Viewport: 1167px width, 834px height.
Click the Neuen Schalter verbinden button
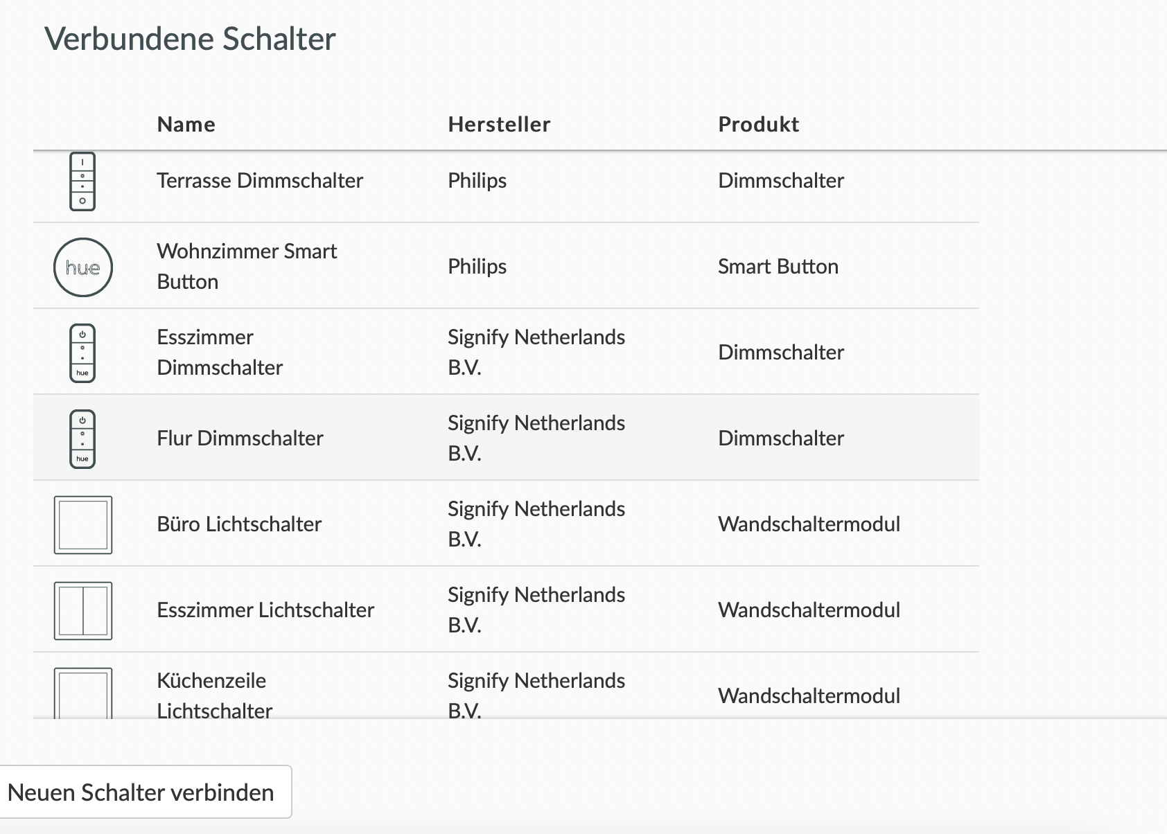tap(143, 792)
